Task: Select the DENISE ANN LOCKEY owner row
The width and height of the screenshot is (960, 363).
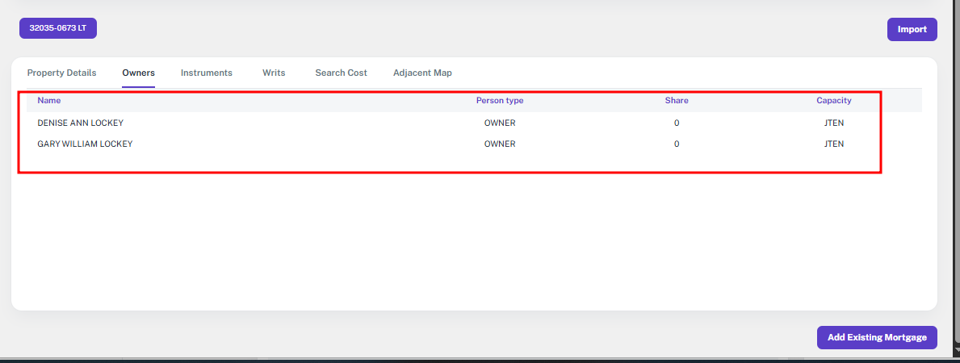Action: [80, 123]
